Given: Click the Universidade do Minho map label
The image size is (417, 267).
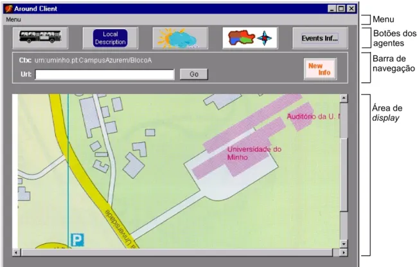Looking at the screenshot, I should point(254,153).
